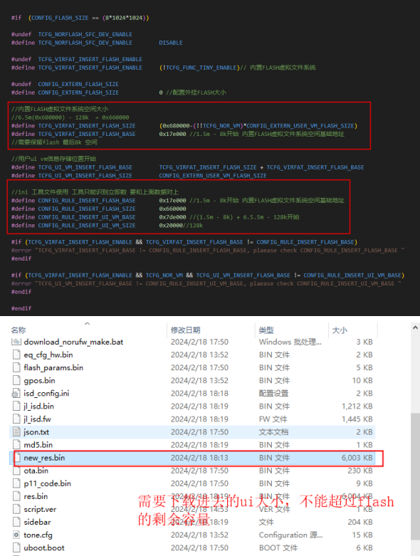Click CONFIG_FLASH_SIZE in the first #if line
The image size is (420, 556).
point(60,18)
